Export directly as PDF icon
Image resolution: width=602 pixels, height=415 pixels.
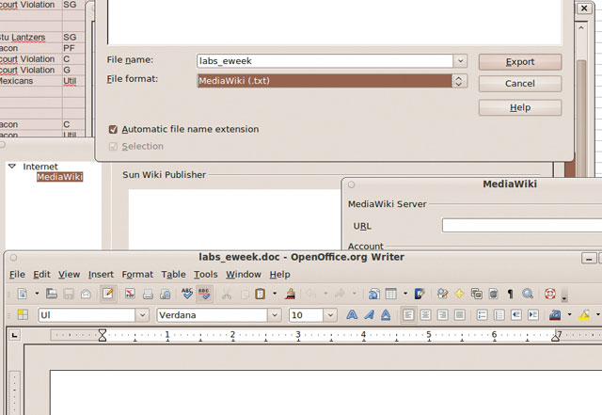tap(130, 295)
